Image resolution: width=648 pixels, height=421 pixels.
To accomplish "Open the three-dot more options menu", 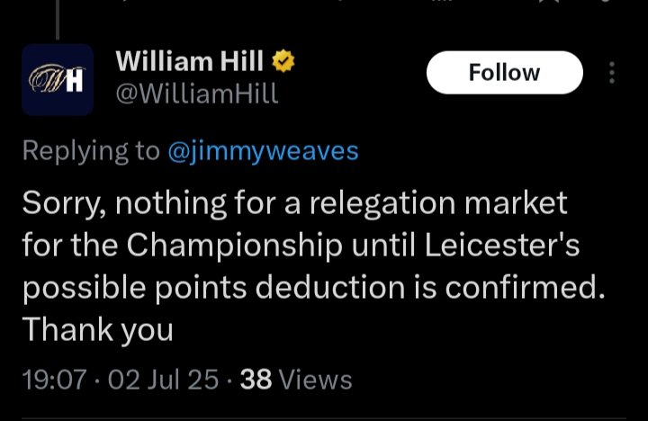I will (612, 73).
